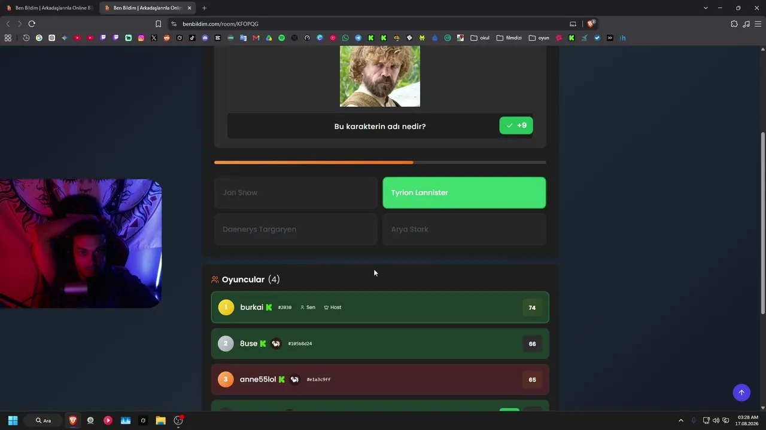
Task: Switch to the first Ben Bildim tab
Action: 49,8
